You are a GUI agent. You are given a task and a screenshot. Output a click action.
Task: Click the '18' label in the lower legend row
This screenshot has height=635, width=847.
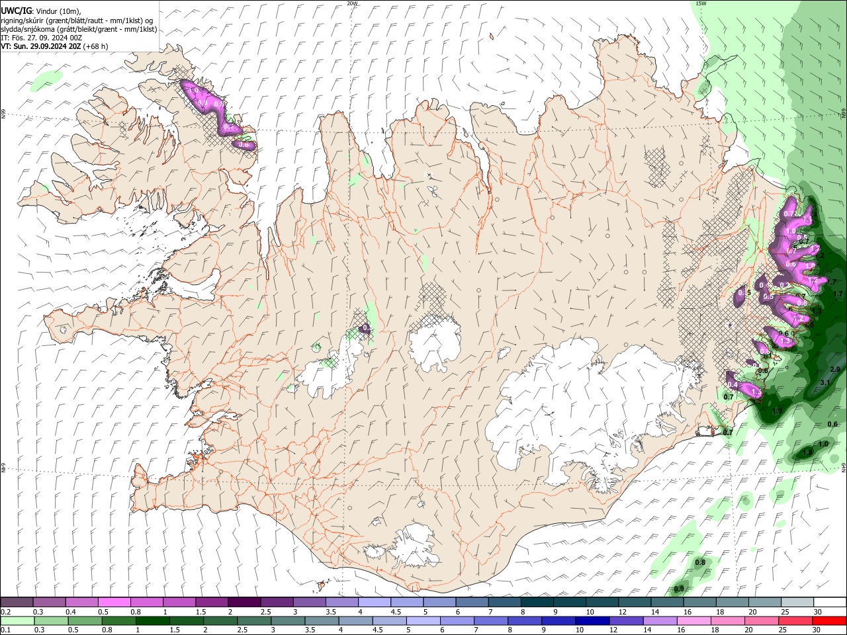714,630
